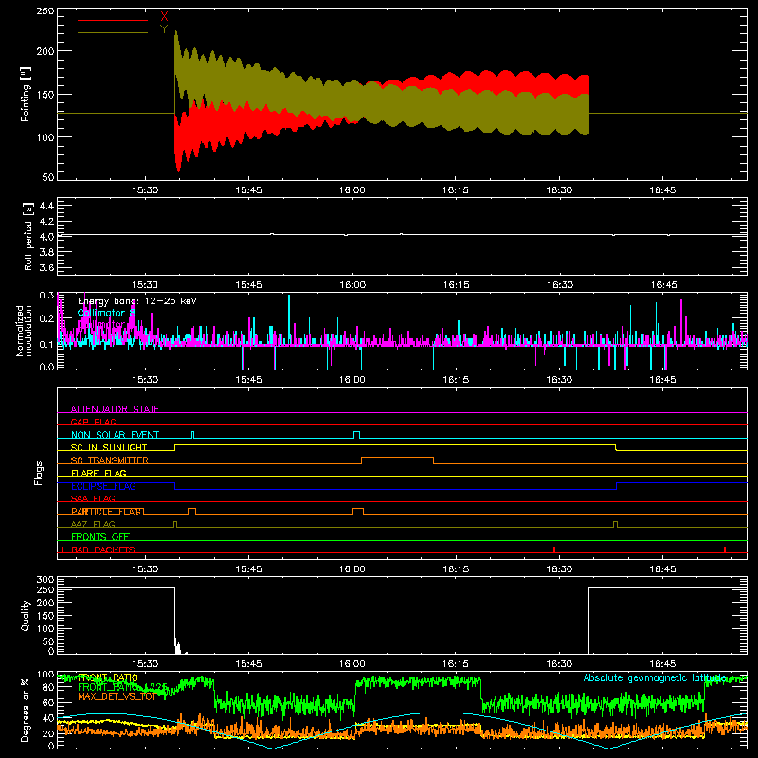This screenshot has height=758, width=758.
Task: Click 16:30 tick under the Flags plot
Action: [559, 569]
